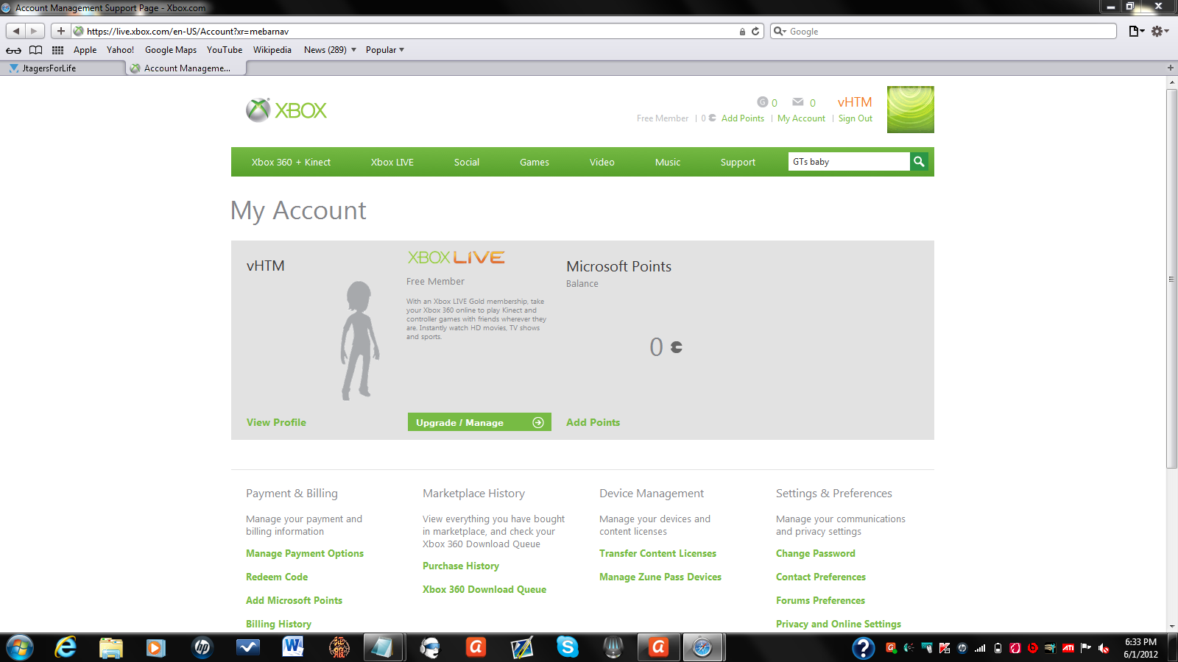Go back to the previous page
The image size is (1178, 662).
coord(16,31)
